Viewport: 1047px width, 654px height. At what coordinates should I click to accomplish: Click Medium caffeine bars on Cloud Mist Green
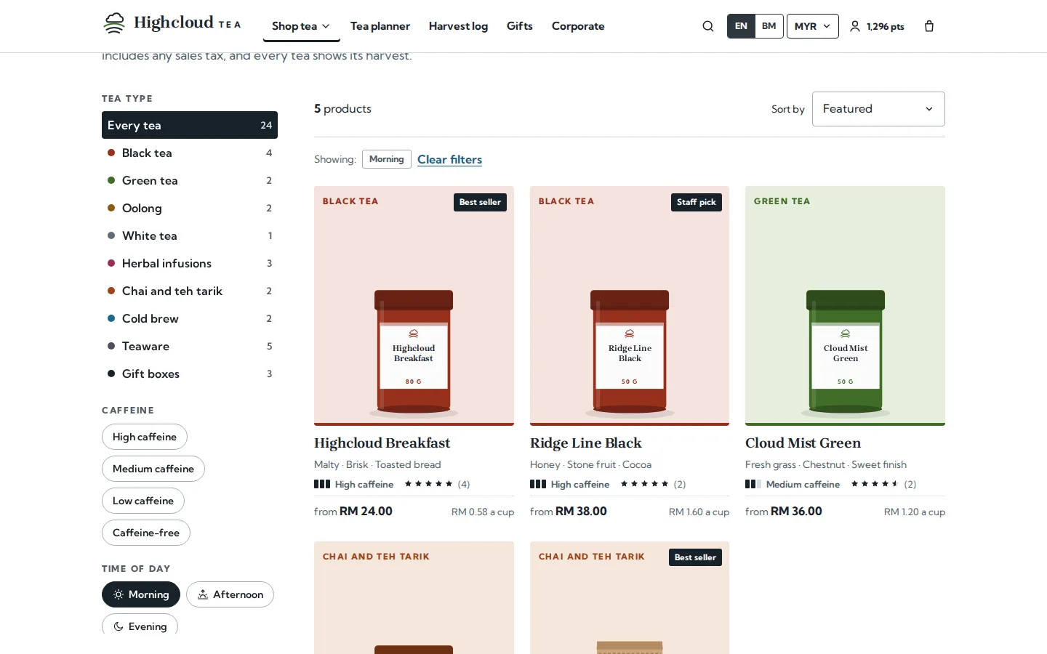point(753,484)
